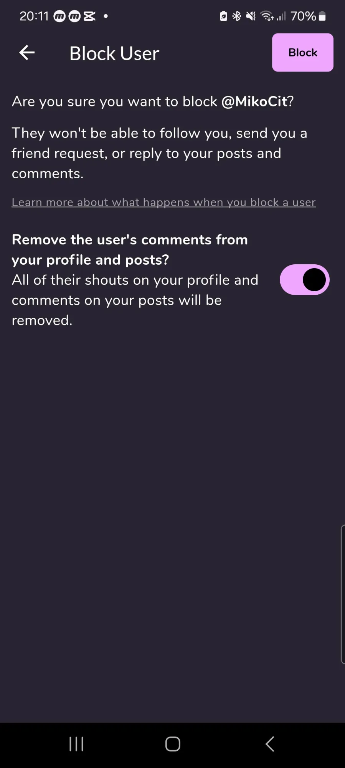Tap the 70% battery indicator
The height and width of the screenshot is (768, 345).
[x=308, y=16]
